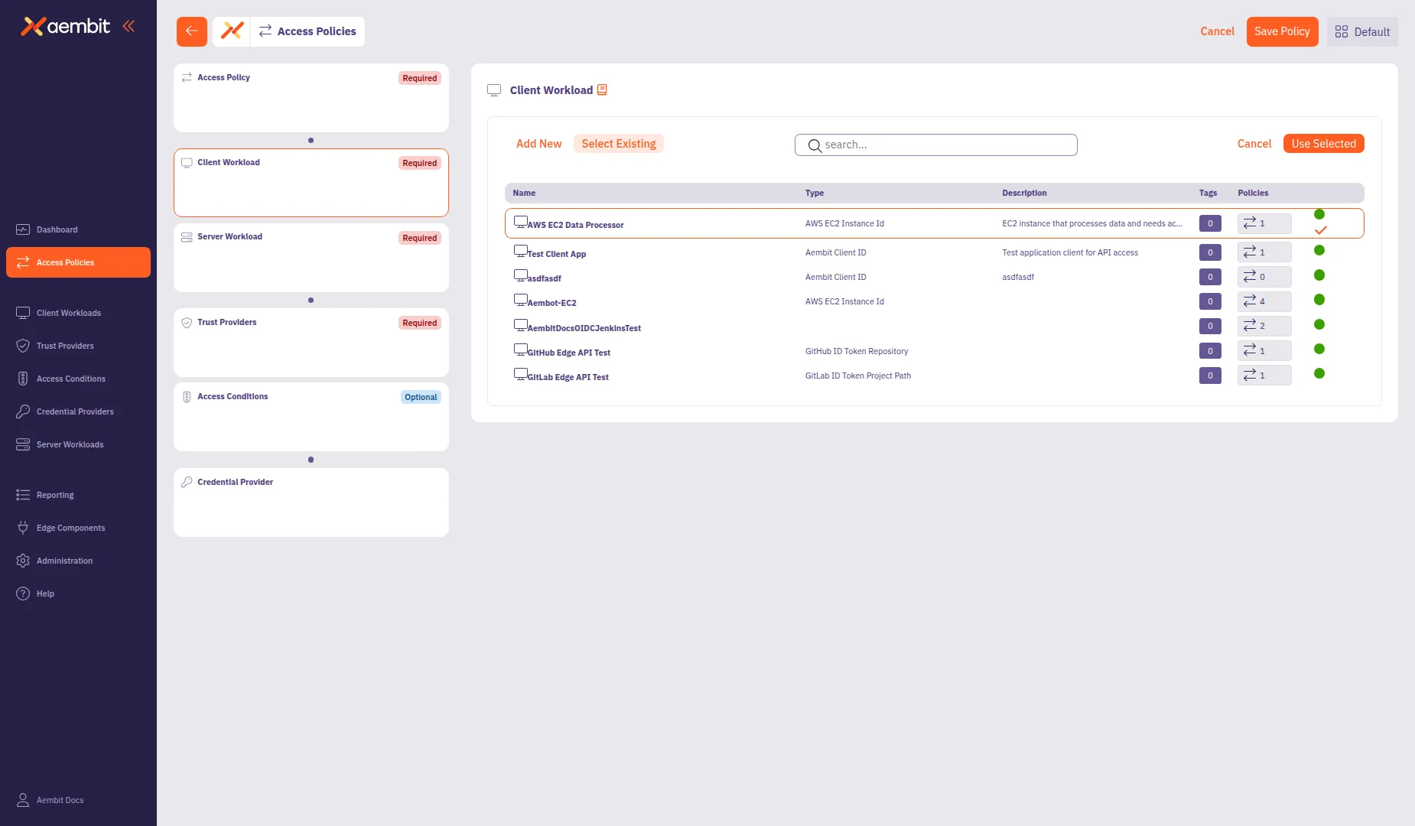Open the Administration menu entry
The width and height of the screenshot is (1415, 826).
click(x=65, y=560)
